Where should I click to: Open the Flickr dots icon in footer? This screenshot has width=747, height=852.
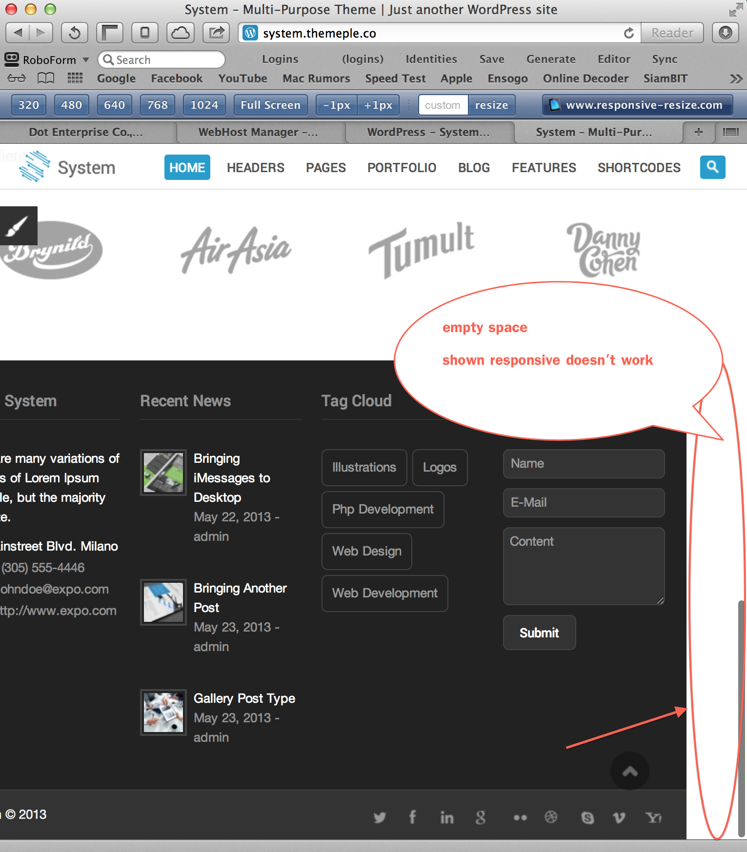[520, 817]
